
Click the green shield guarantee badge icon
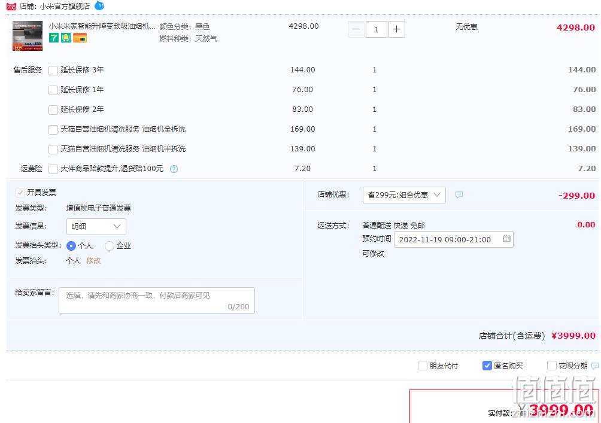pos(66,38)
